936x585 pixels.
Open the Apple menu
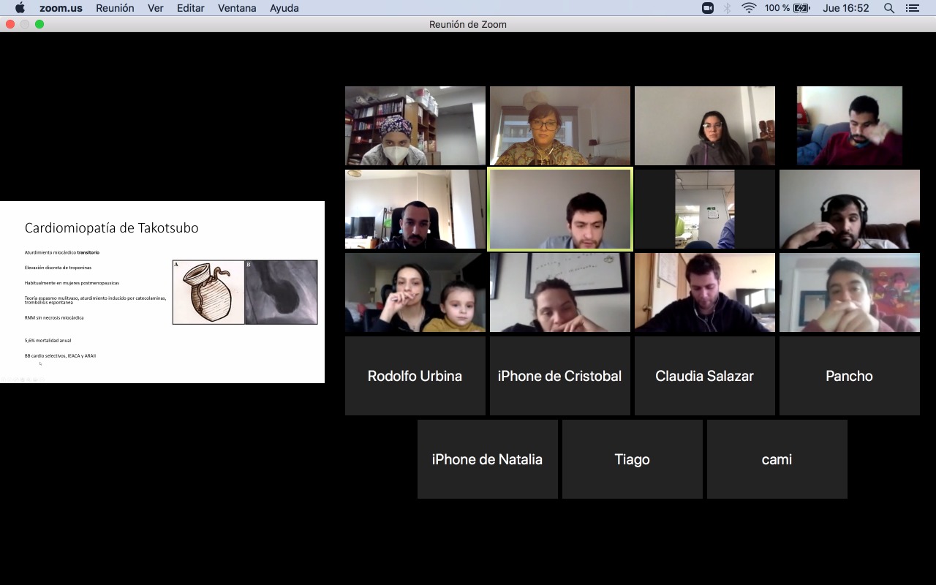pos(20,8)
